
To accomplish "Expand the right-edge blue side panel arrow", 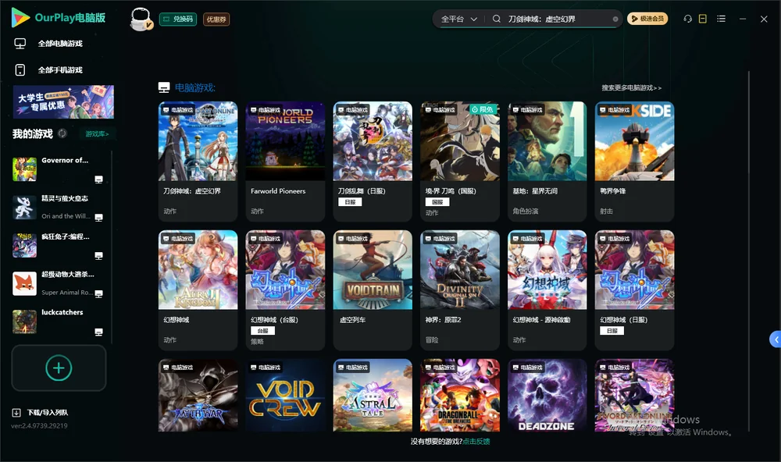I will tap(776, 339).
